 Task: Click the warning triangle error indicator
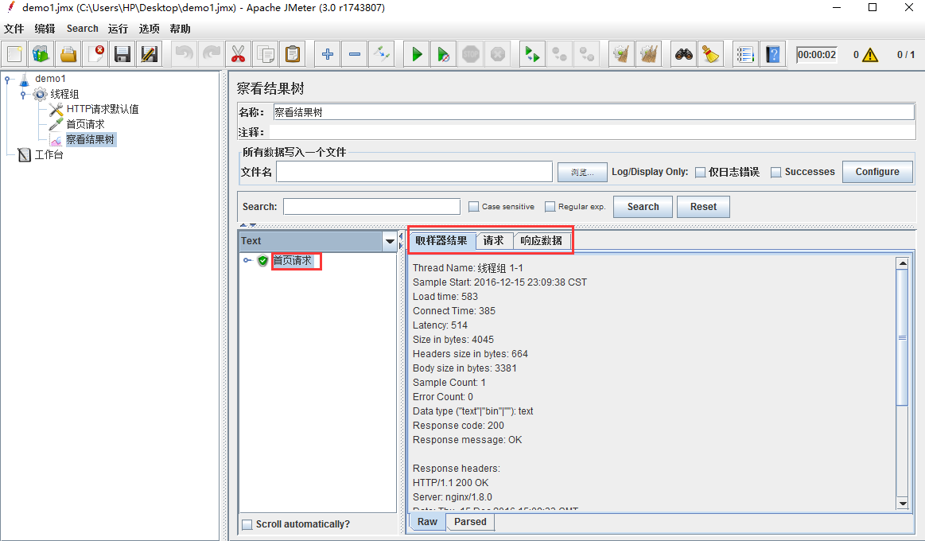(x=870, y=55)
